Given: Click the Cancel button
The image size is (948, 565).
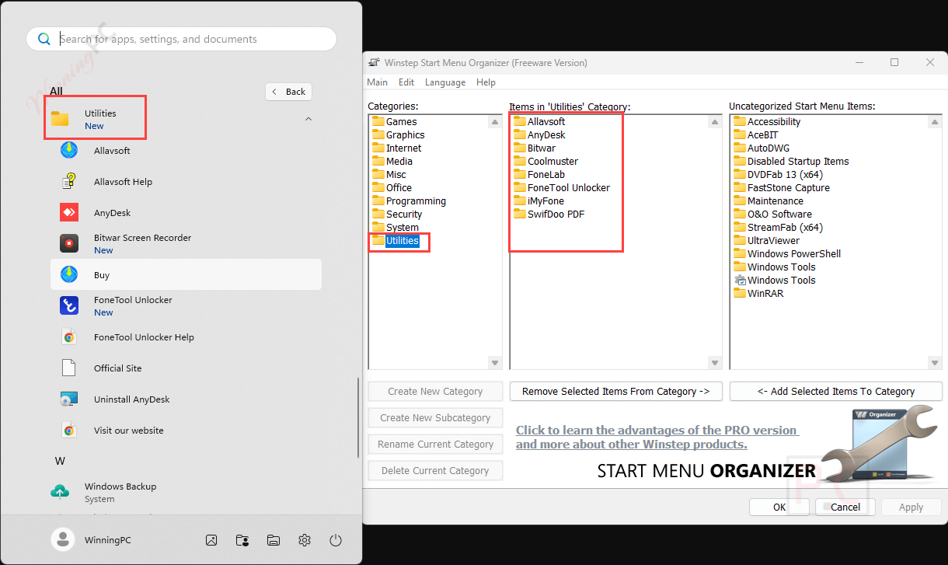Looking at the screenshot, I should tap(845, 507).
